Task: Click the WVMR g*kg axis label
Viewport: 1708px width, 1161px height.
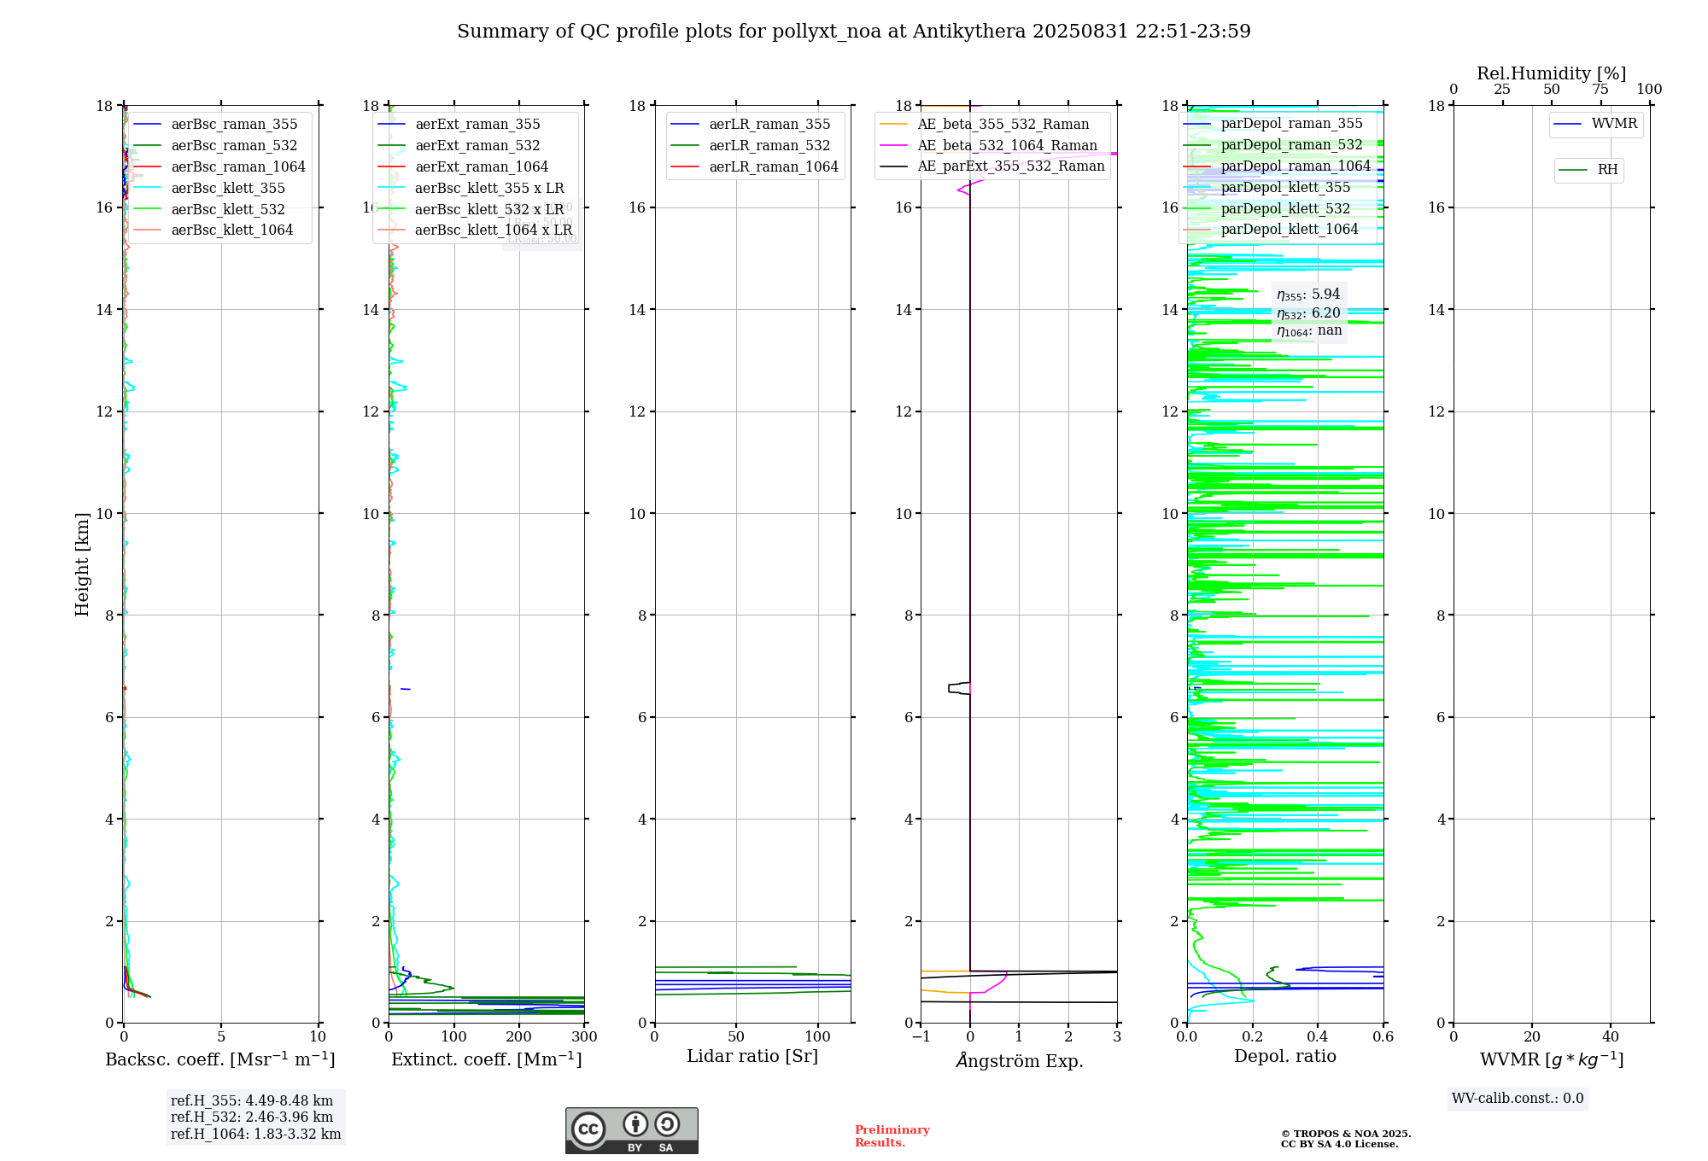Action: click(x=1552, y=1059)
